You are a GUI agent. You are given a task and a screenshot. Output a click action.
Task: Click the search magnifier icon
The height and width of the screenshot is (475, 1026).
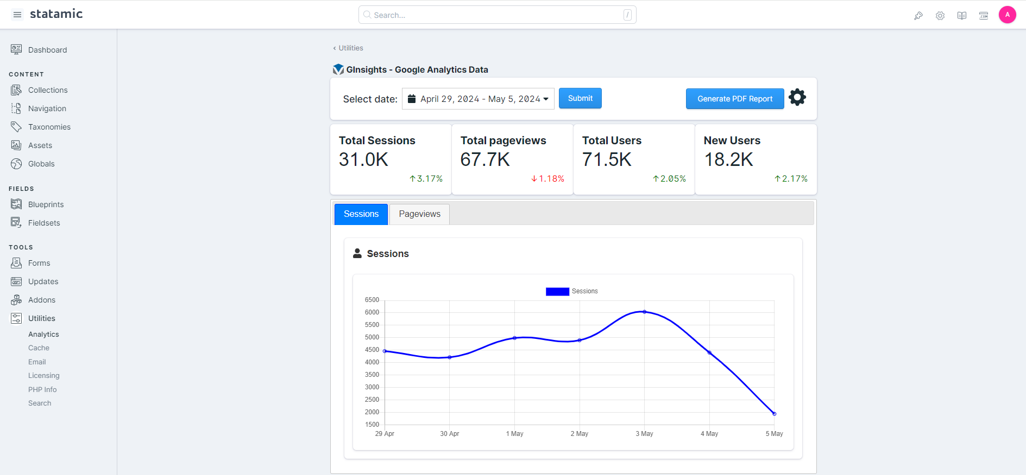tap(367, 15)
